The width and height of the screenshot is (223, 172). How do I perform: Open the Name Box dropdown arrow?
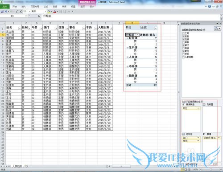point(26,16)
